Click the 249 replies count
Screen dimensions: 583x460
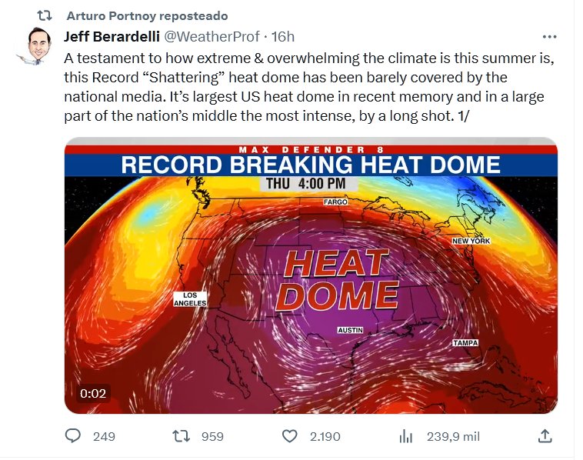pos(104,436)
